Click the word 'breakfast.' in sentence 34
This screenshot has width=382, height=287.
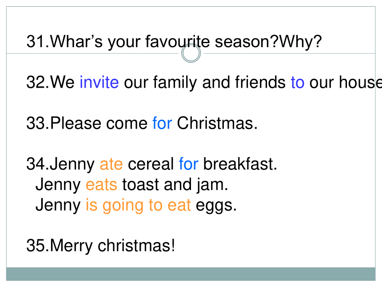pyautogui.click(x=240, y=164)
